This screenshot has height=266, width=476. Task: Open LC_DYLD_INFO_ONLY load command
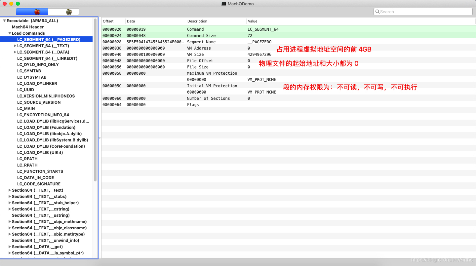pyautogui.click(x=38, y=64)
